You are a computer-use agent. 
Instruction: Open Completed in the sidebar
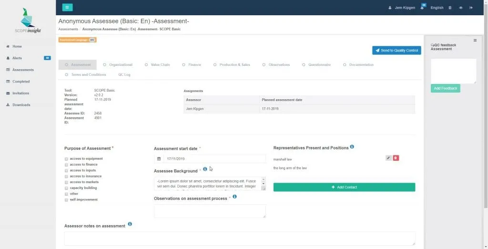click(21, 82)
